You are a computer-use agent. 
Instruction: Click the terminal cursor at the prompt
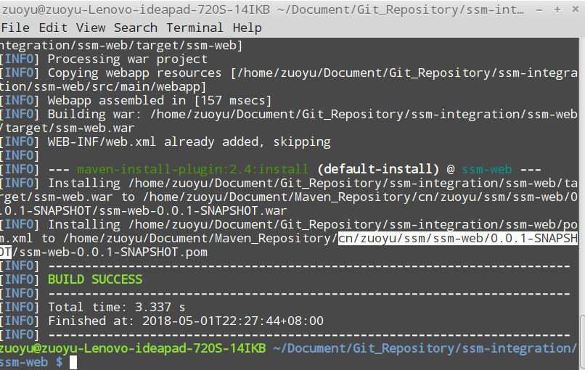pos(73,362)
